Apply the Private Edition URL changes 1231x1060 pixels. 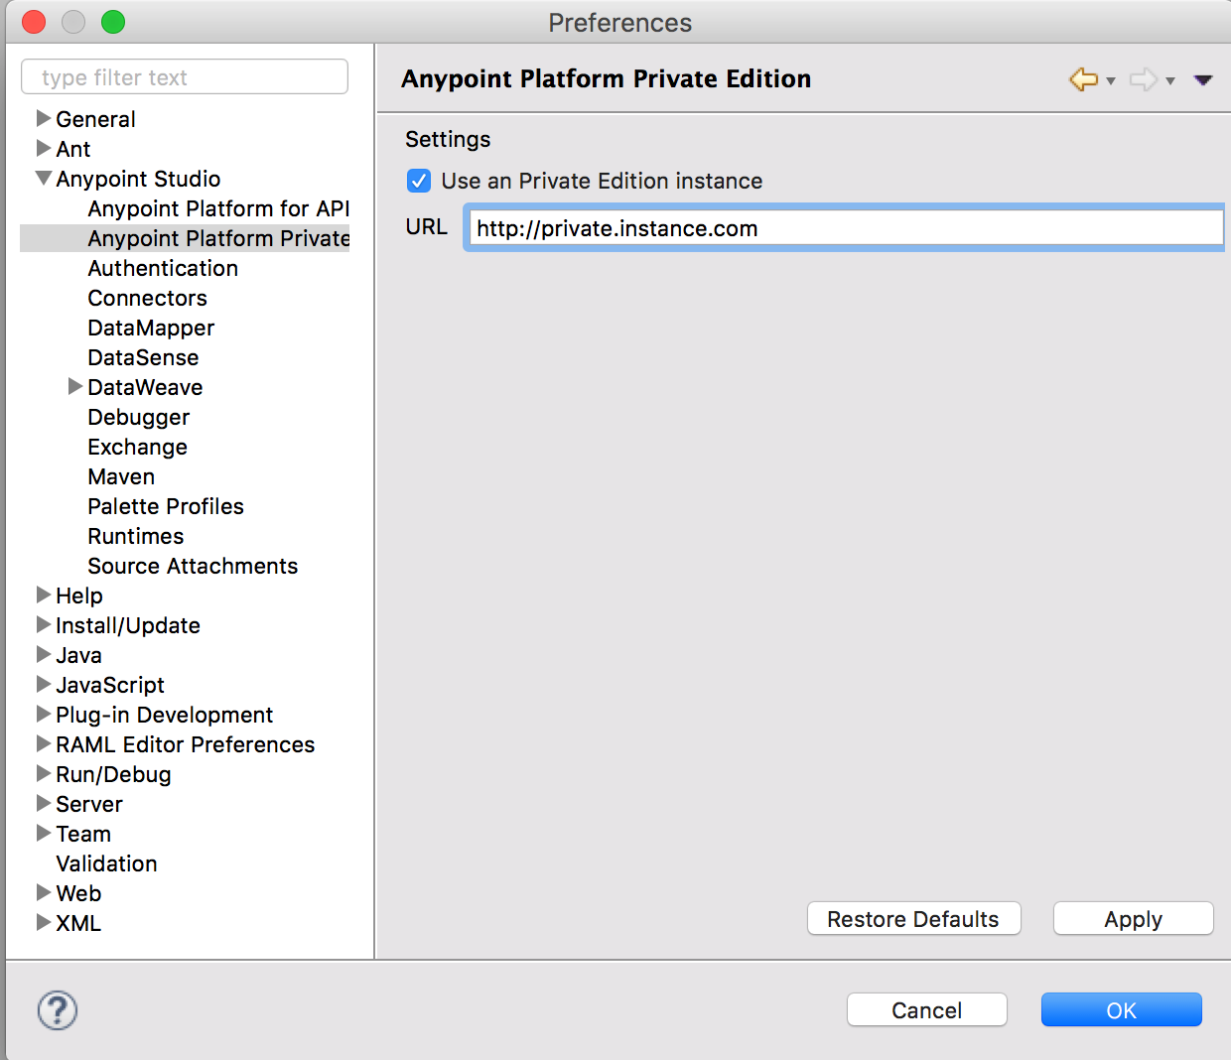pos(1133,918)
